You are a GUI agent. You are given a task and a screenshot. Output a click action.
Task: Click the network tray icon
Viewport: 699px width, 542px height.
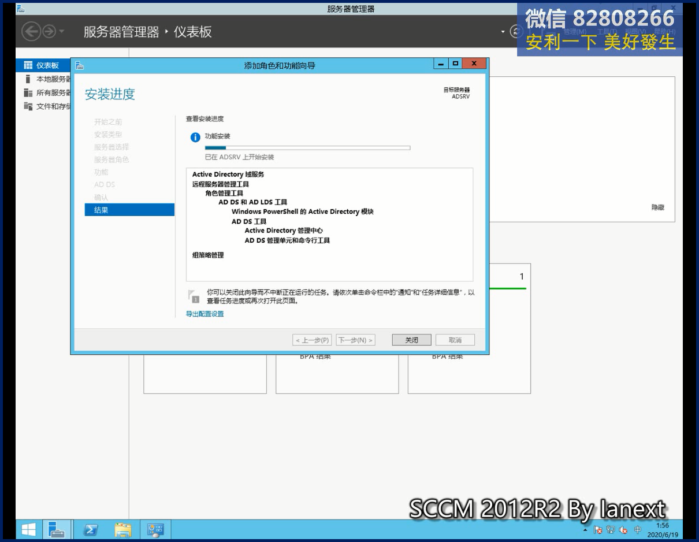coord(611,530)
